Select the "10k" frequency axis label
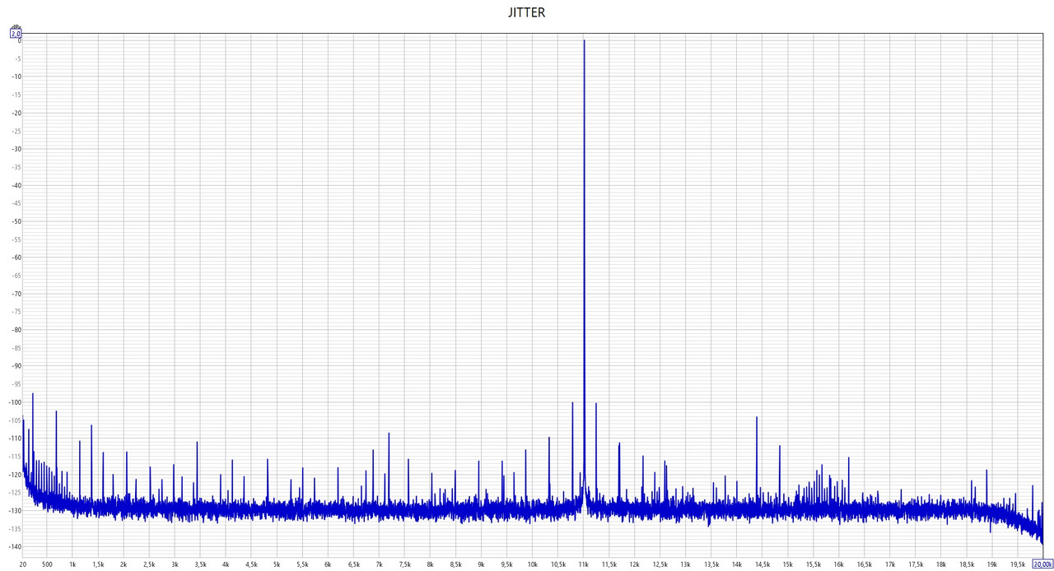Image resolution: width=1054 pixels, height=571 pixels. (533, 564)
